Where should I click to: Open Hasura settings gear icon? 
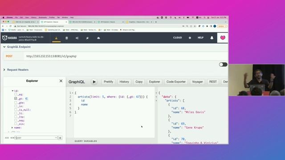click(x=190, y=38)
